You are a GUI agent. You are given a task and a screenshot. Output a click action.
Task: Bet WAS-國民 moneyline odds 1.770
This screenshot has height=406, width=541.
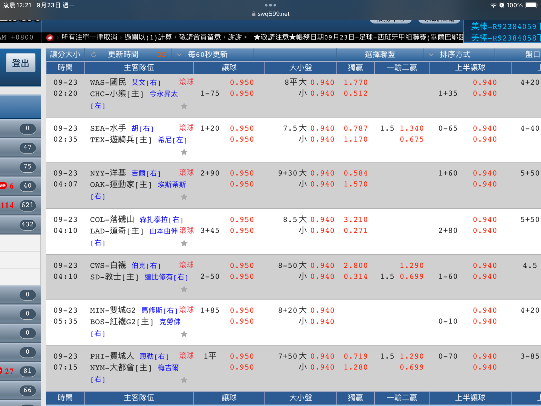pyautogui.click(x=355, y=83)
